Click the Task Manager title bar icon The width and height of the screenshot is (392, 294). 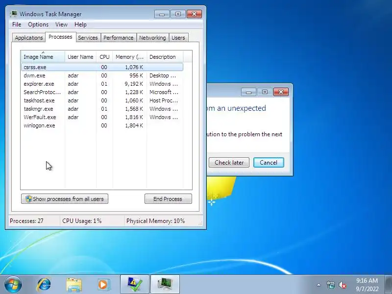(14, 14)
